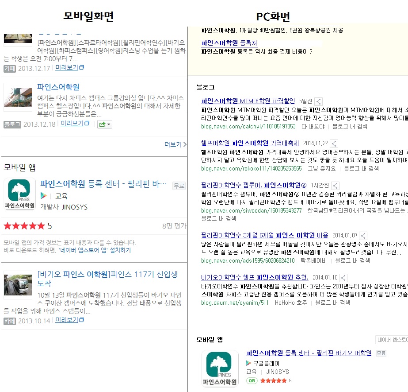Viewport: 408px width, 392px height.
Task: Open the 파인스어학원 등록 센터 app title in mobile view
Action: pos(103,184)
